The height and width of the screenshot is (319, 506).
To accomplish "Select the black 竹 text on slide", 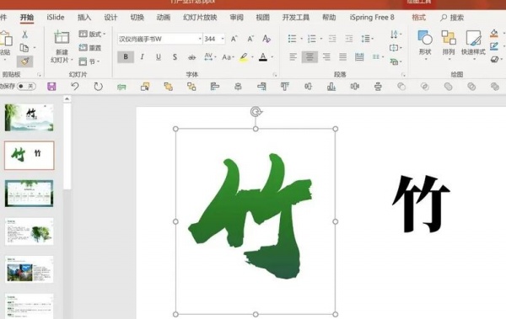I will [421, 204].
